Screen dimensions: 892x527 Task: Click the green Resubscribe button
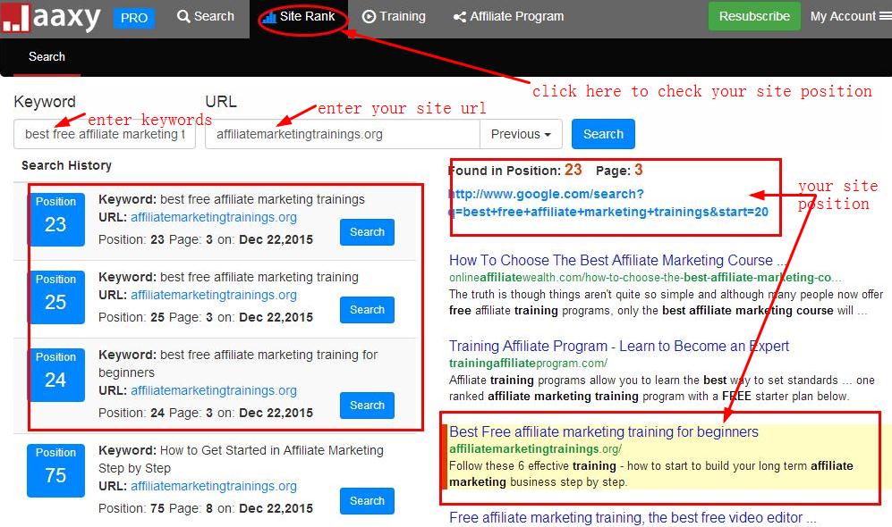[x=753, y=16]
